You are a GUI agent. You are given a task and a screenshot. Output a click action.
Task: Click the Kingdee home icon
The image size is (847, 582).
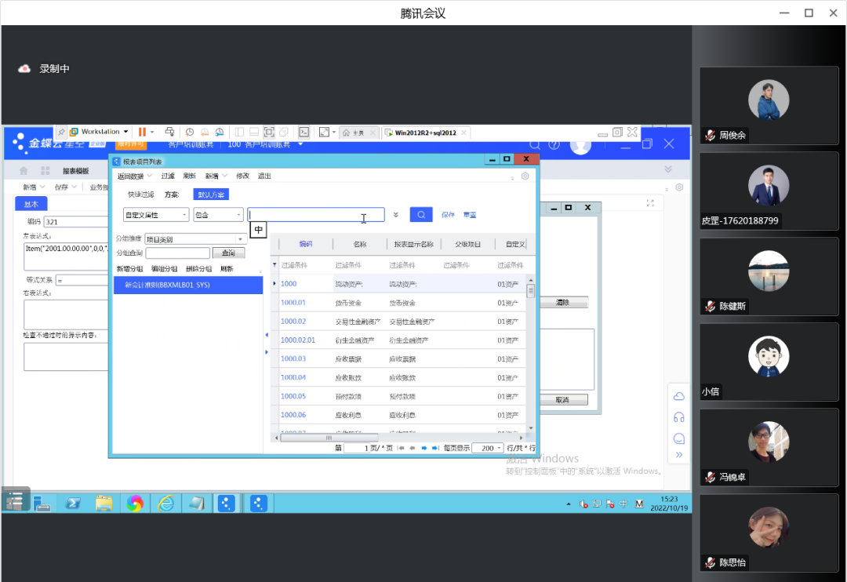pyautogui.click(x=24, y=171)
